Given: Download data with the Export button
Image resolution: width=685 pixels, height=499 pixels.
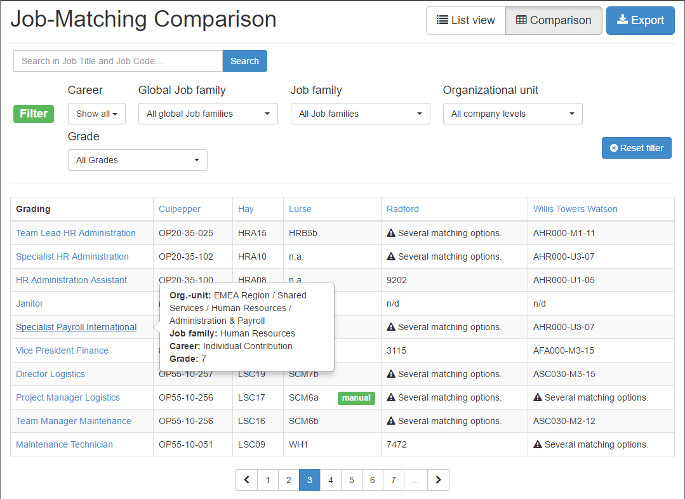Looking at the screenshot, I should (640, 20).
